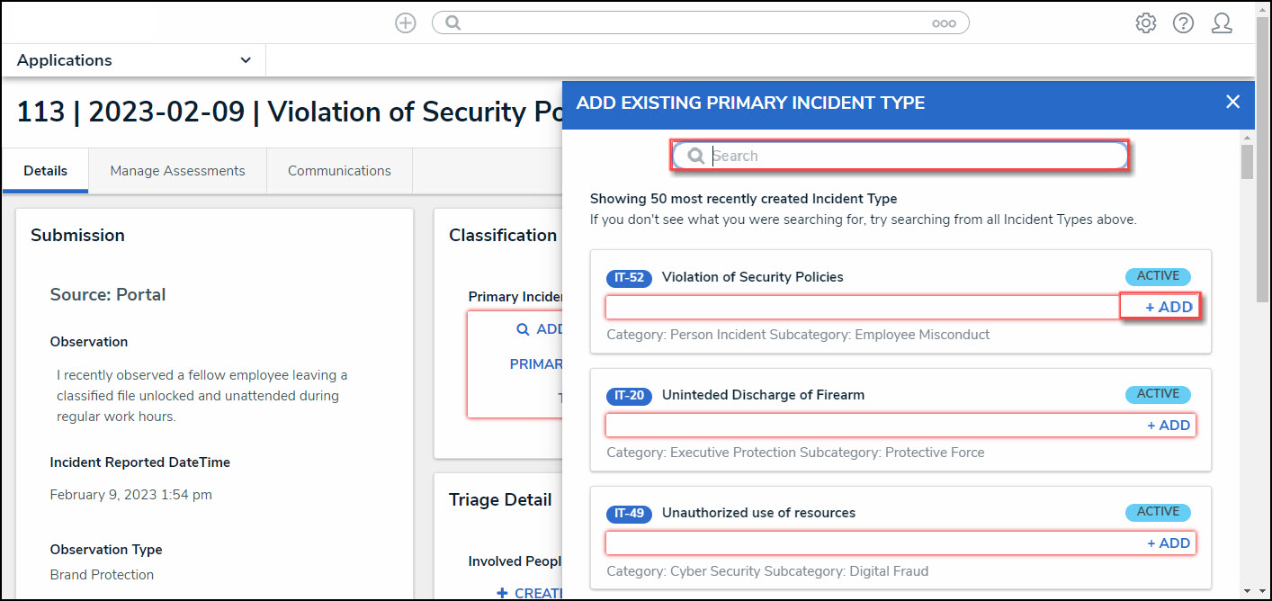Screen dimensions: 1272x601
Task: Click the panel's vertical scrollbar thumb
Action: 1247,162
